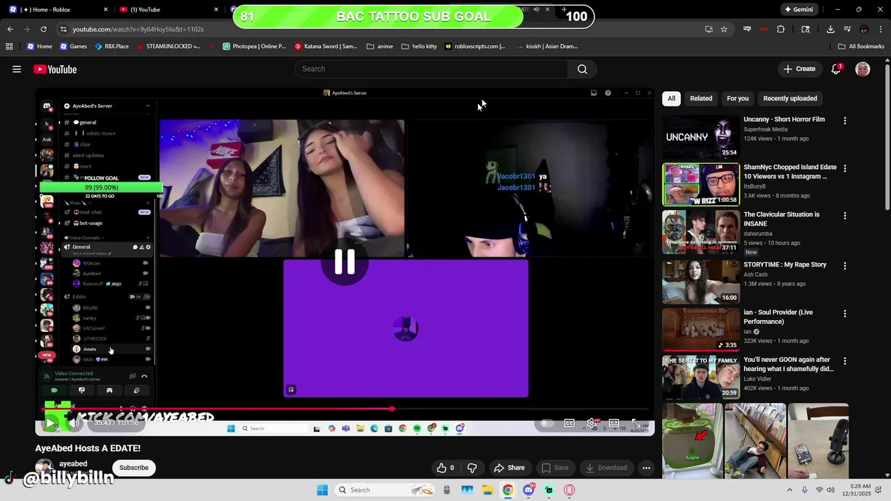Open the YouTube hamburger guide menu
Screen dimensions: 891x501
pyautogui.click(x=17, y=69)
